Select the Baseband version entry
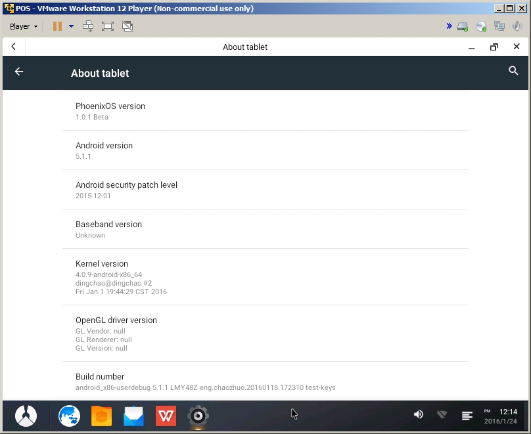 coord(265,229)
